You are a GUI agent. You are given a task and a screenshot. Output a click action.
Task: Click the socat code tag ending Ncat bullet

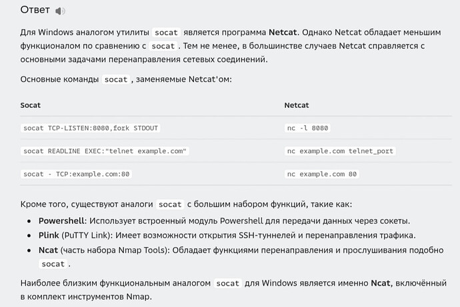click(x=53, y=264)
